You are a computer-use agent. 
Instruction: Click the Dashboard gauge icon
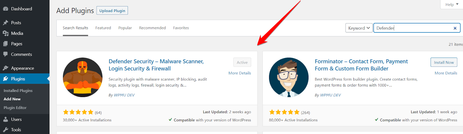coord(5,9)
